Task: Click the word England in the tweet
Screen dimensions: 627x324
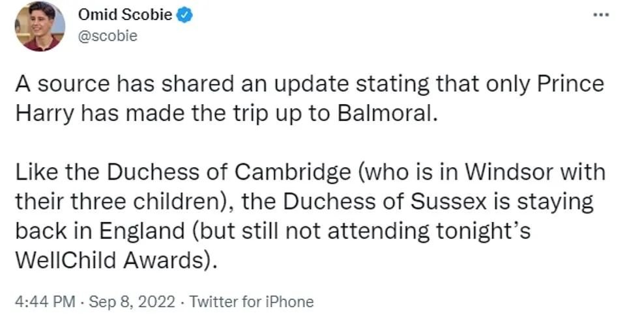Action: (x=142, y=232)
